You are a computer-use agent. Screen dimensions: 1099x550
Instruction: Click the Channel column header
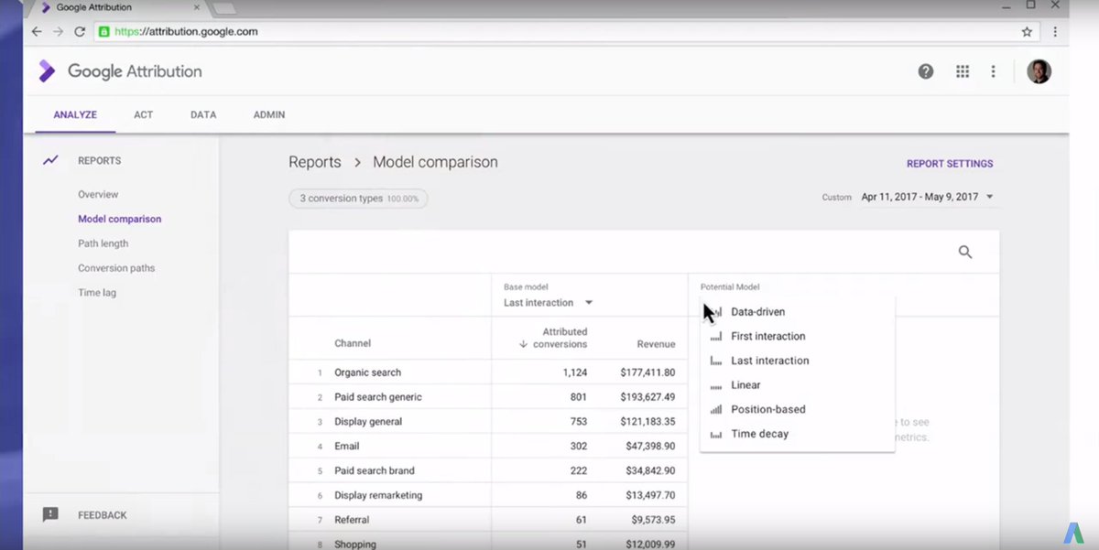(x=353, y=343)
